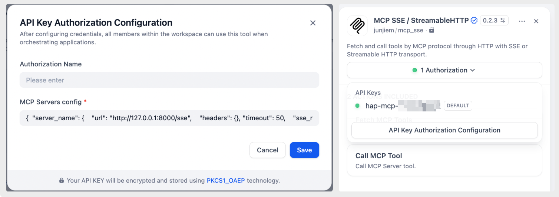The image size is (559, 197).
Task: Cancel the authorization dialog
Action: point(267,150)
